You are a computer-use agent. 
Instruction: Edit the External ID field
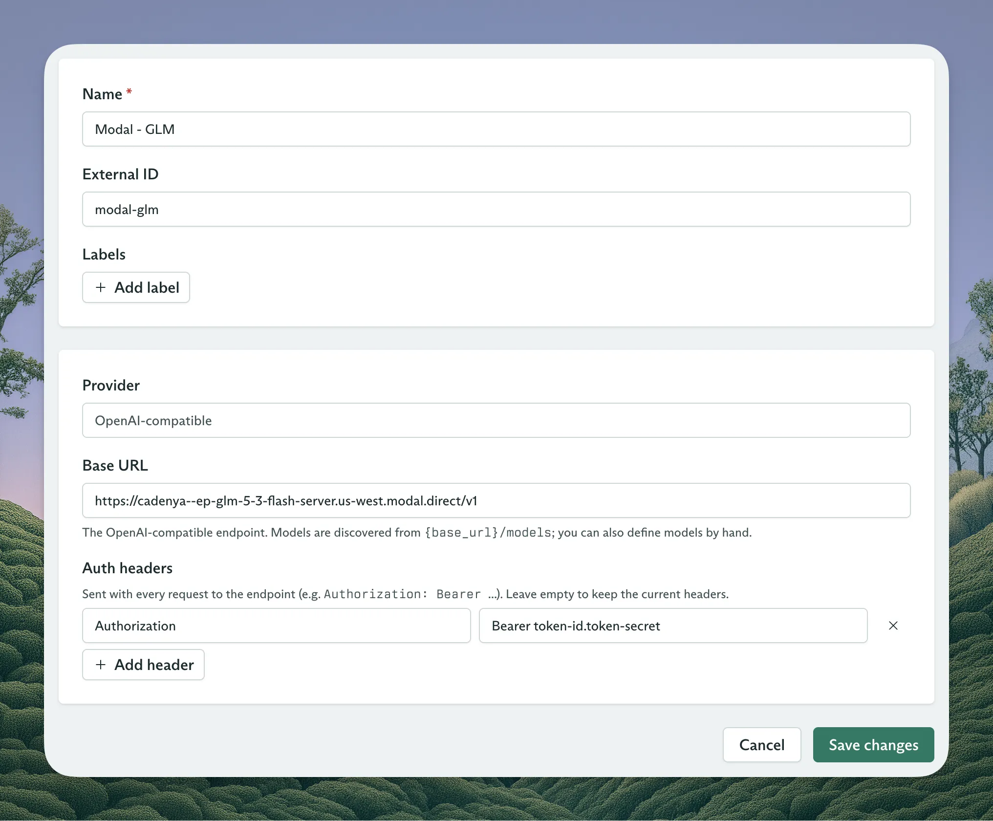[x=496, y=209]
